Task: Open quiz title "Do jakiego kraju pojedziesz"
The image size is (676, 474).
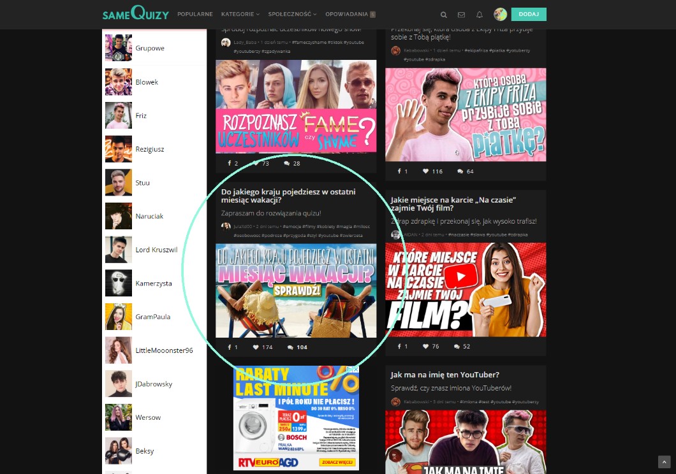Action: (288, 196)
